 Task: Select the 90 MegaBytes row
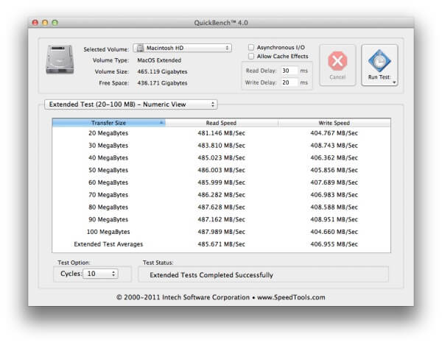coord(221,219)
